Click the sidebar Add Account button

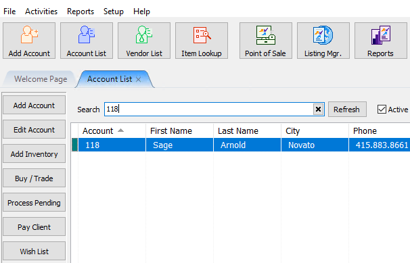pos(34,105)
